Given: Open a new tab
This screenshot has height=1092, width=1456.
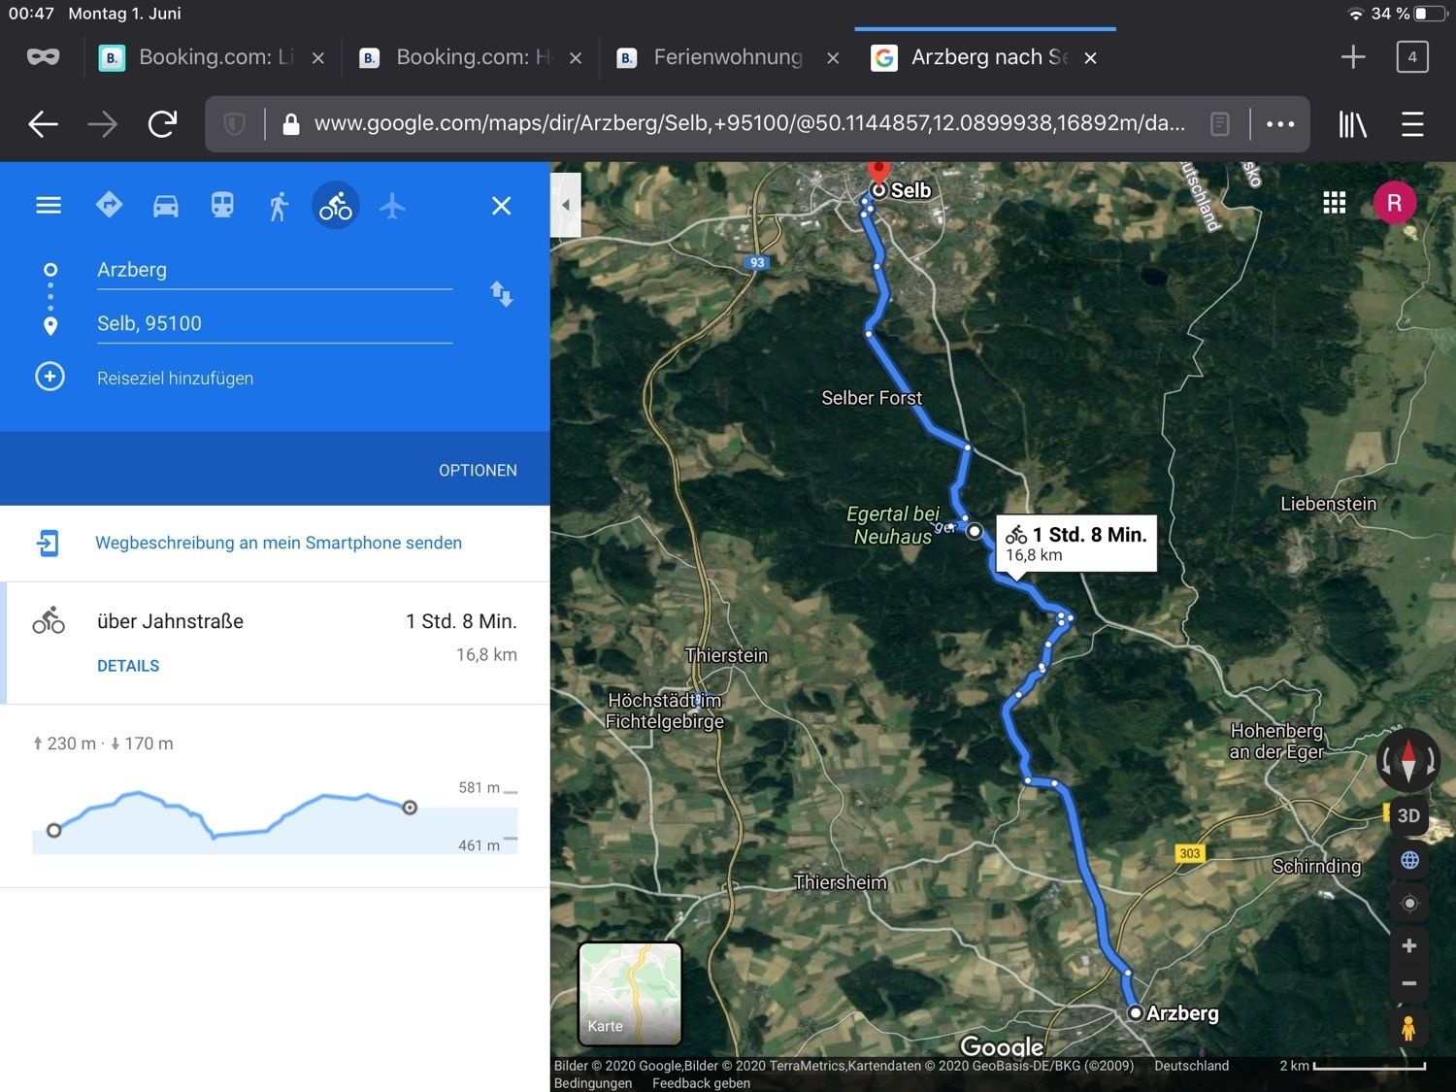Looking at the screenshot, I should 1353,57.
